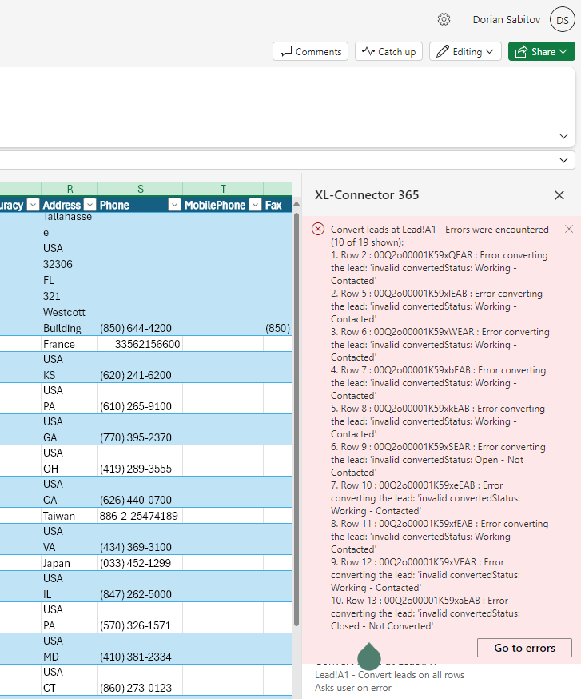Dismiss the convert leads error message

pos(569,230)
